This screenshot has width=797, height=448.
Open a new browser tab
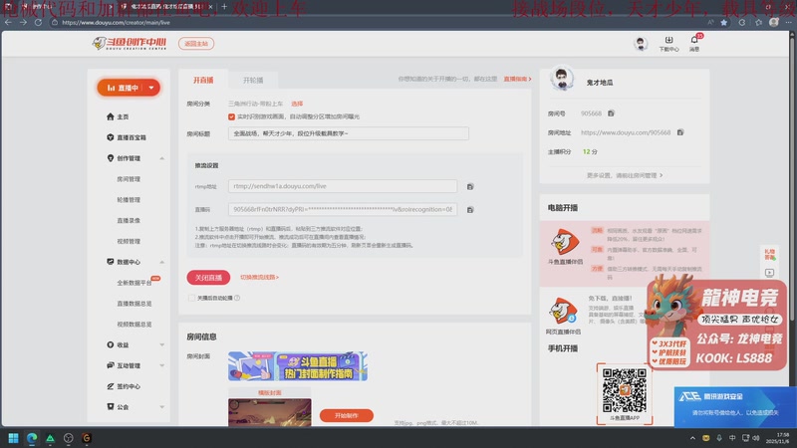[224, 7]
